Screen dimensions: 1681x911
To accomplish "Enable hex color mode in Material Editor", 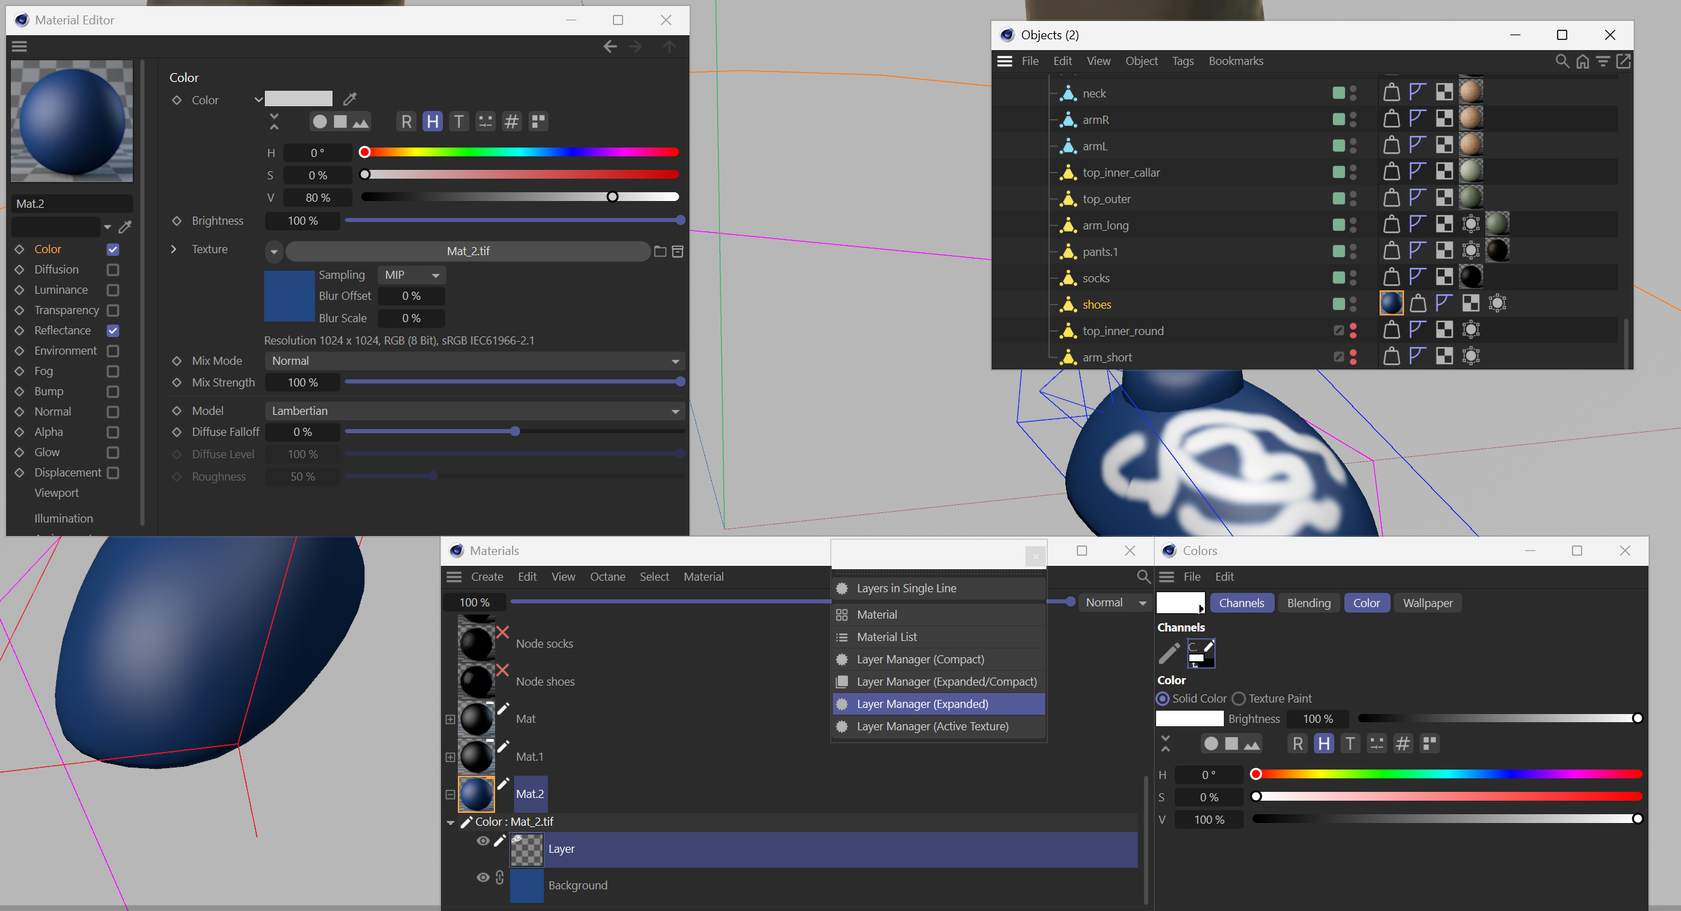I will pyautogui.click(x=512, y=122).
